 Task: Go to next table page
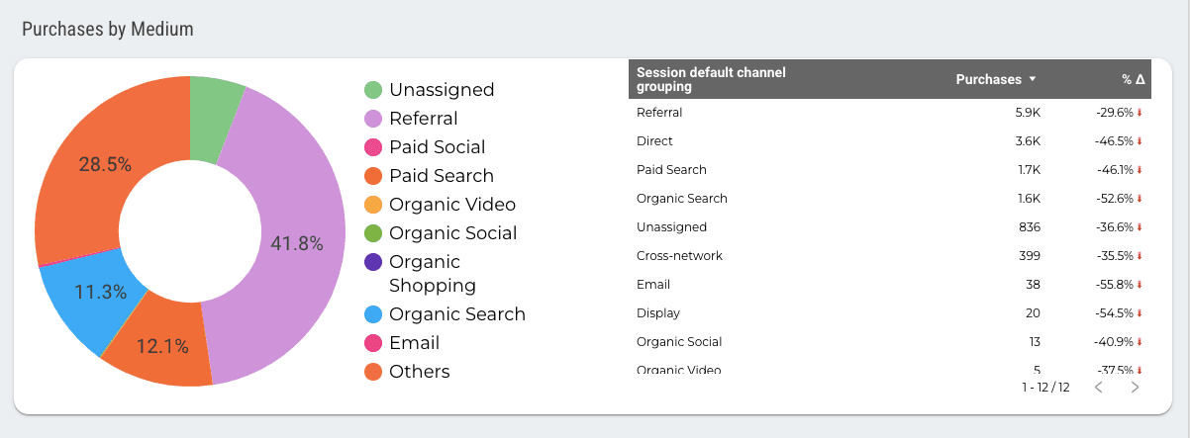1135,387
